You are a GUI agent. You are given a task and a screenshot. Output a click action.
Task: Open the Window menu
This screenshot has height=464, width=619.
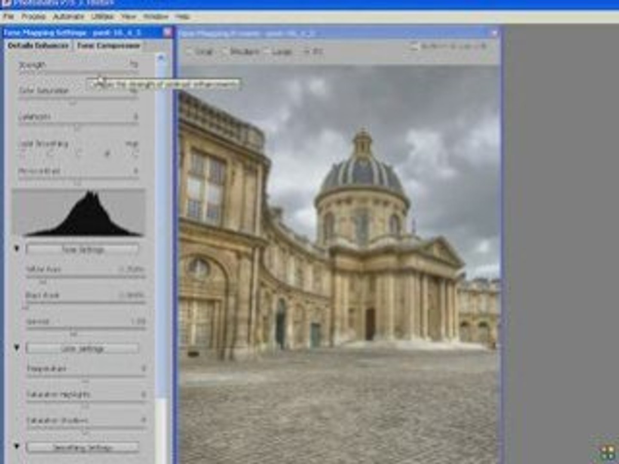[156, 17]
